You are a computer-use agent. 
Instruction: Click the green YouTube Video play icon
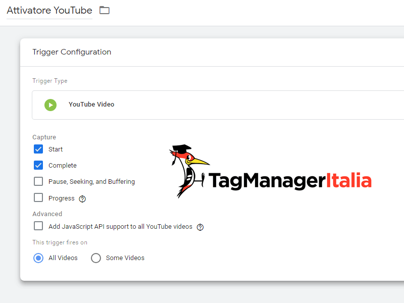tap(50, 105)
